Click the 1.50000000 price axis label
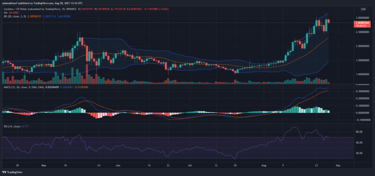Viewport: 375px width, 176px height. tap(362, 60)
